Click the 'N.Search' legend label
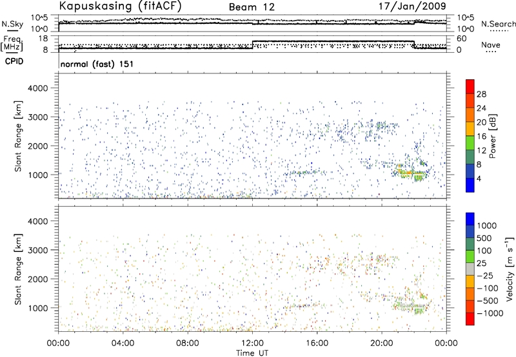The height and width of the screenshot is (357, 516). (x=498, y=24)
